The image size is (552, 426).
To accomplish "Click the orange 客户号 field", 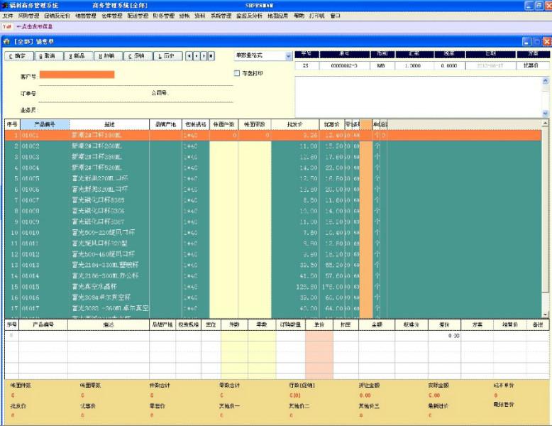I will coord(77,75).
